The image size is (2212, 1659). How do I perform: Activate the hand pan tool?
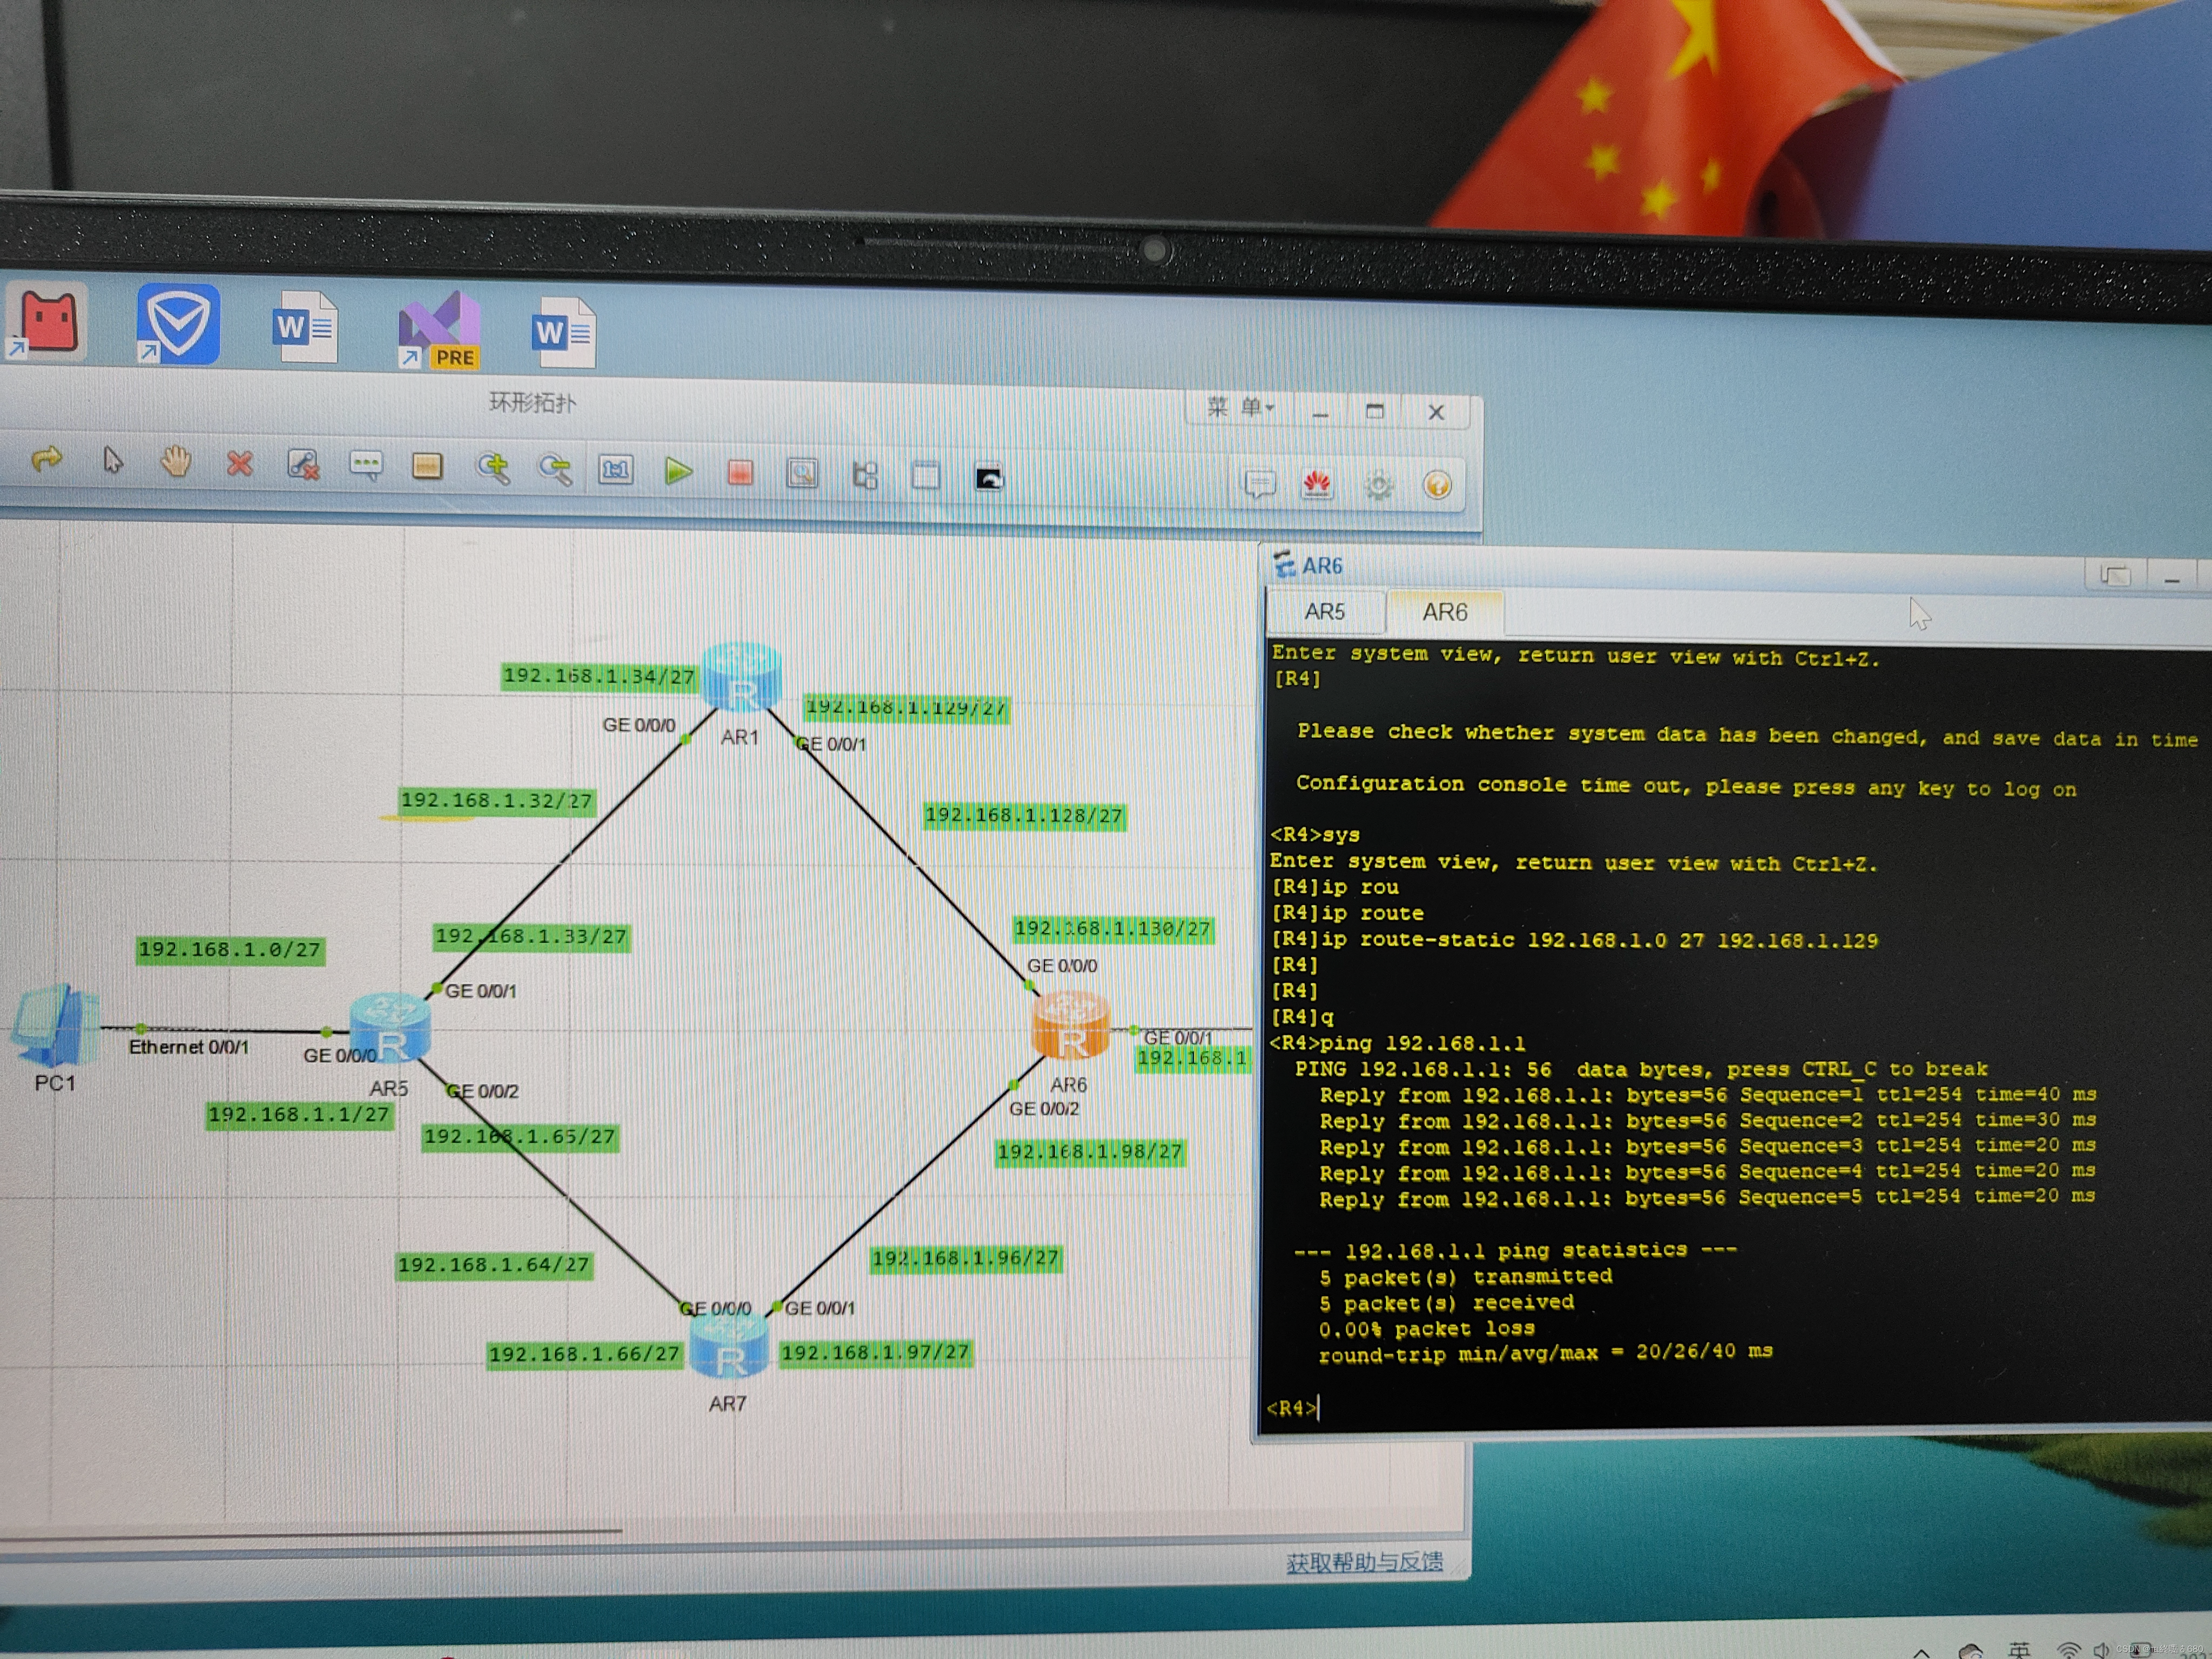click(x=176, y=462)
